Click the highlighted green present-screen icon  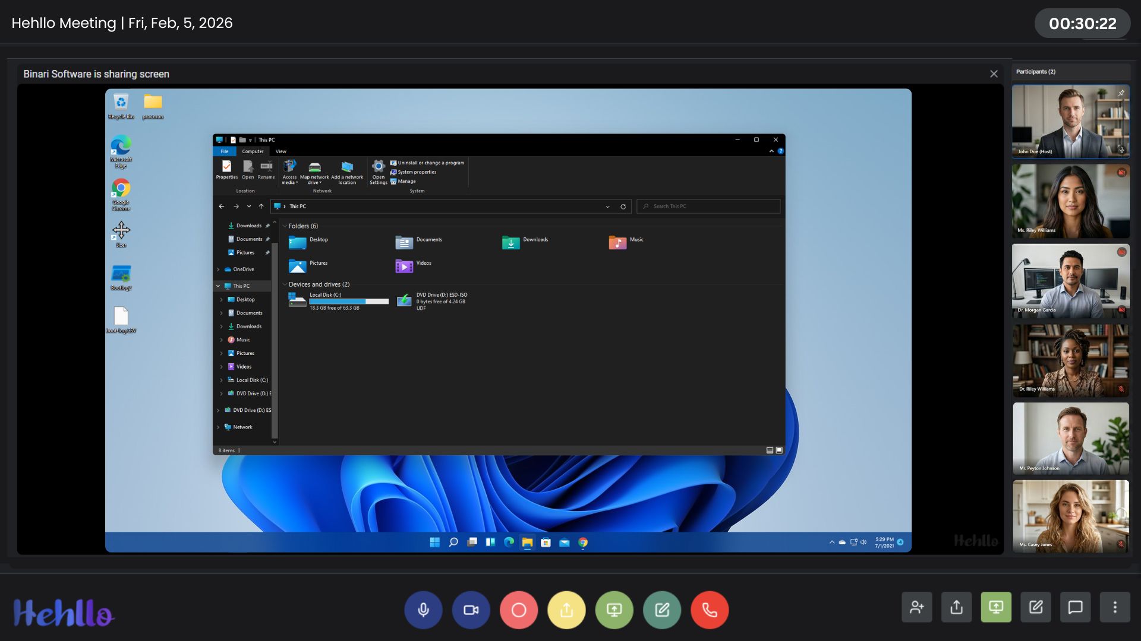pos(996,607)
